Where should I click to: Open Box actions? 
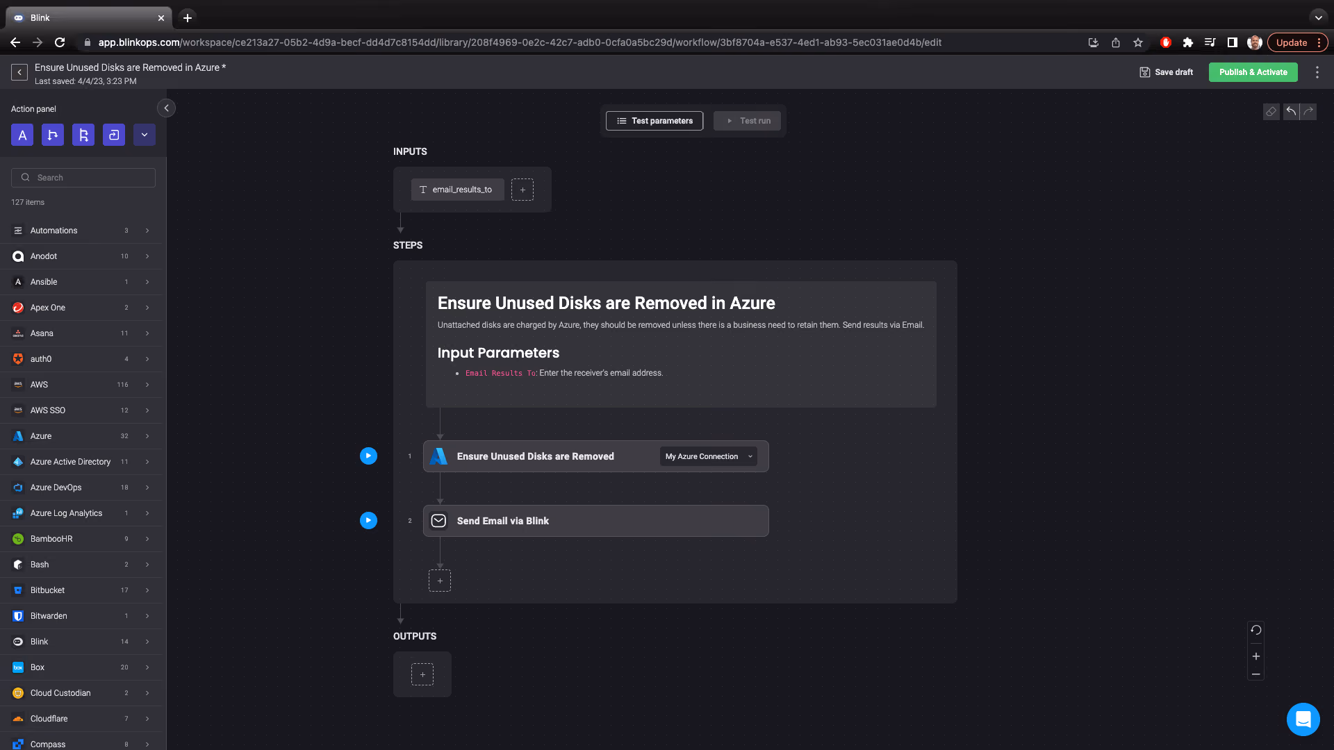81,667
